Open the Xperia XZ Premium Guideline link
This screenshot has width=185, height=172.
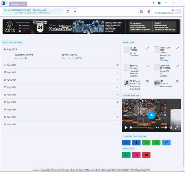[x=134, y=73]
